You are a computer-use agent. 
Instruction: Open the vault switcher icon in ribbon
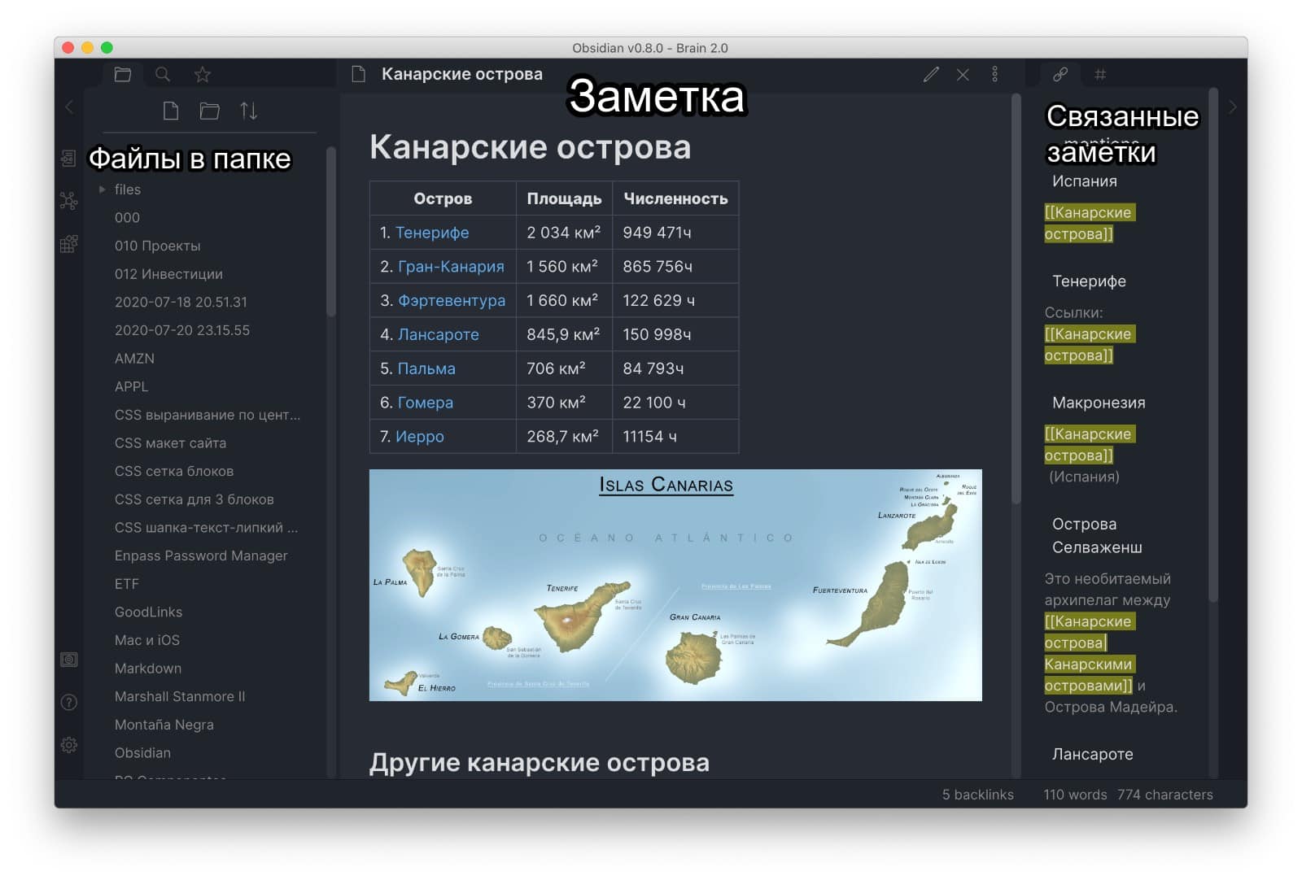[69, 660]
